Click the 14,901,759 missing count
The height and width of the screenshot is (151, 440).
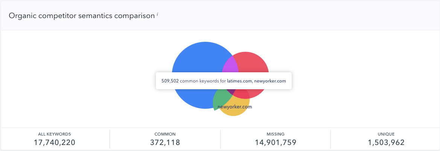276,143
